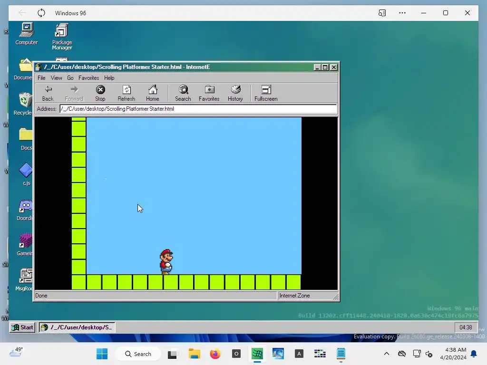This screenshot has height=365, width=487.
Task: Click the InternetE title bar icon
Action: pos(39,67)
